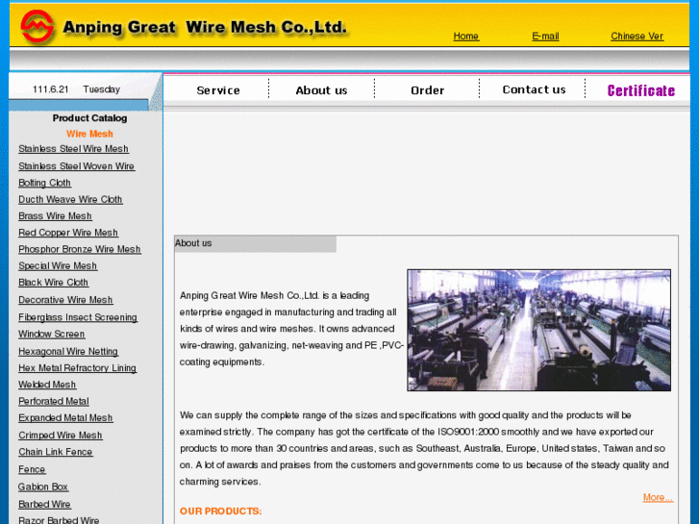699x524 pixels.
Task: Open Black Wire Cloth link
Action: pos(53,283)
